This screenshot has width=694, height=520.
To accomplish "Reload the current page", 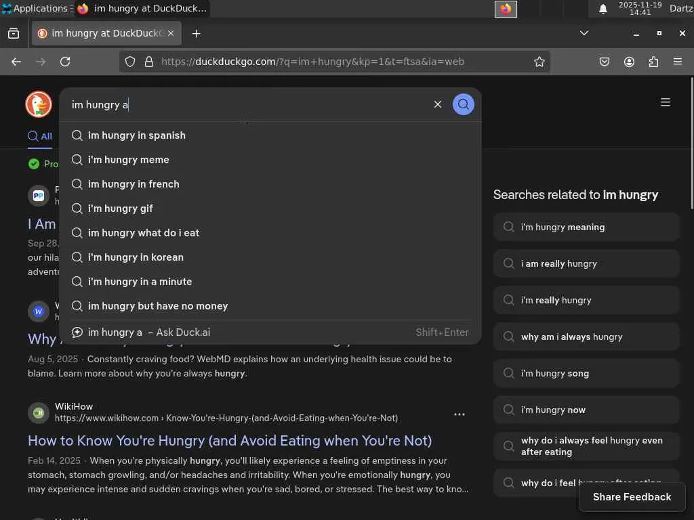I will pyautogui.click(x=65, y=62).
